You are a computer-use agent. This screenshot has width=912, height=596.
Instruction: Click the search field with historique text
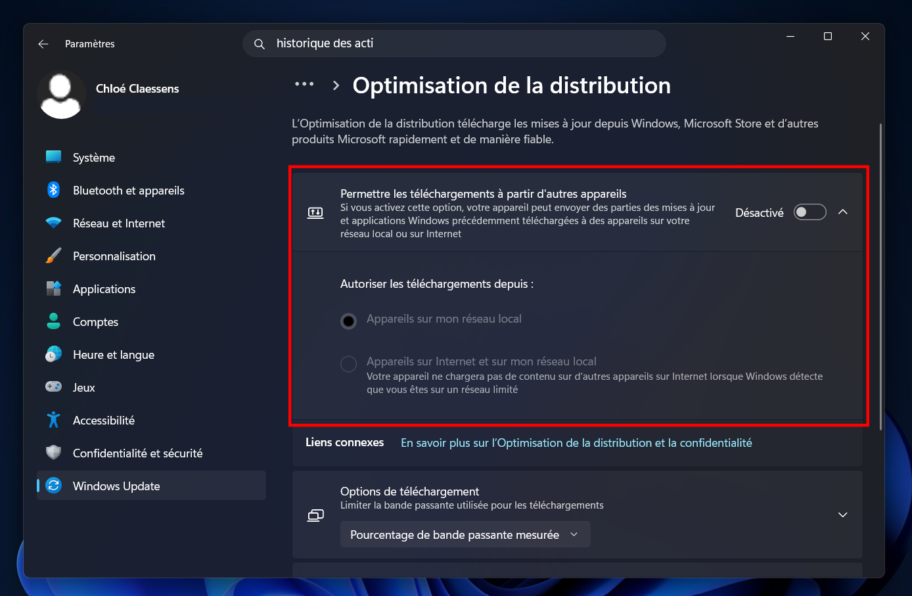click(x=454, y=44)
